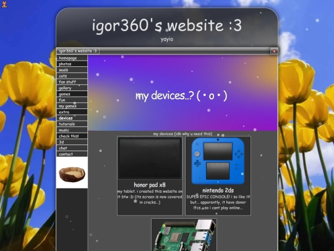Screen dimensions: 334x251
Task: Open the gallery page
Action: click(x=72, y=88)
